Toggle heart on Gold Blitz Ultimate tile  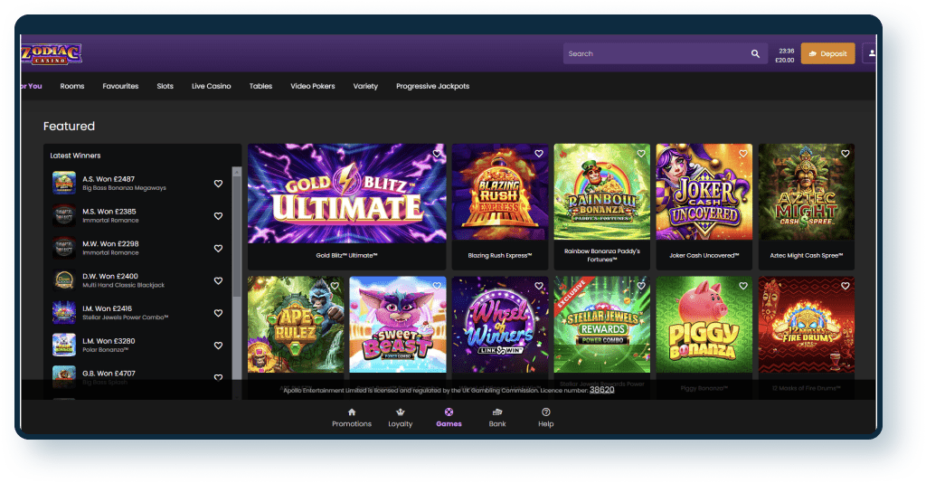[x=437, y=154]
